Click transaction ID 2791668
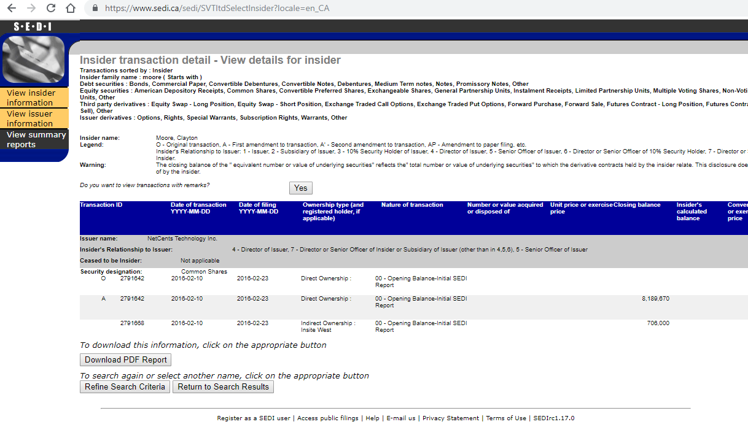The width and height of the screenshot is (748, 438). click(132, 323)
